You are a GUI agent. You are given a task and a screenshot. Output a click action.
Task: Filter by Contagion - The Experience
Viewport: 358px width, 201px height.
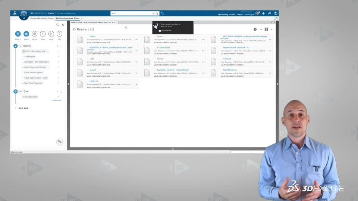pos(37,62)
